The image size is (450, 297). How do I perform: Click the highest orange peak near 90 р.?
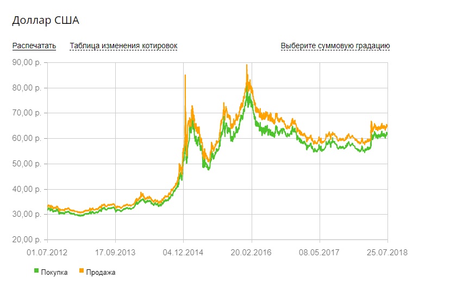(x=247, y=66)
